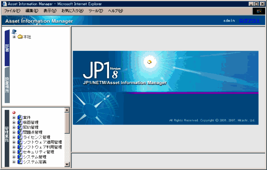Open the 編集(E) menu
Image resolution: width=267 pixels, height=170 pixels.
[32, 11]
